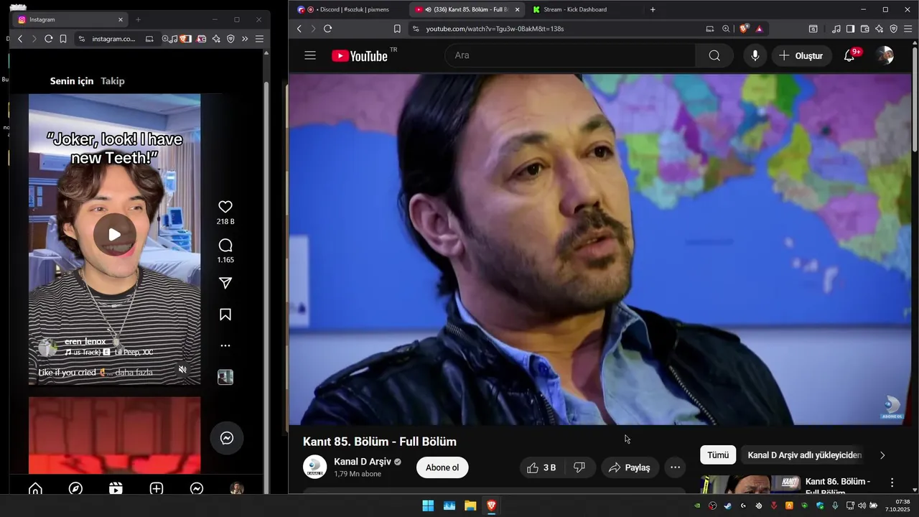Open the Windows Start menu
The width and height of the screenshot is (919, 517).
[x=428, y=506]
